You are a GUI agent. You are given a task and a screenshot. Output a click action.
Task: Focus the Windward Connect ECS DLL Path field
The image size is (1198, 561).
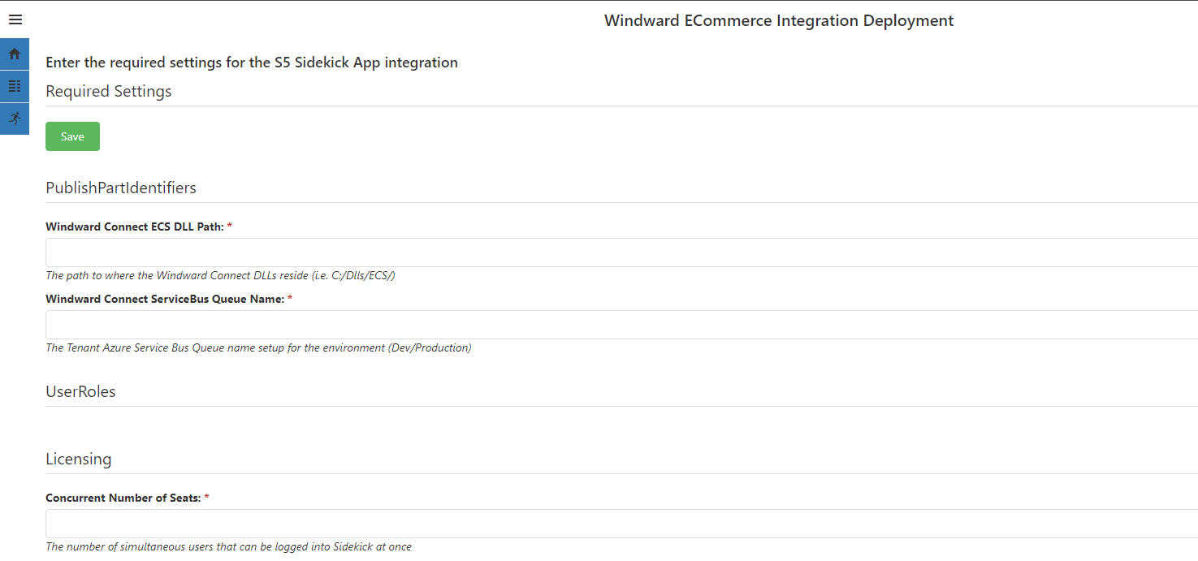point(621,252)
